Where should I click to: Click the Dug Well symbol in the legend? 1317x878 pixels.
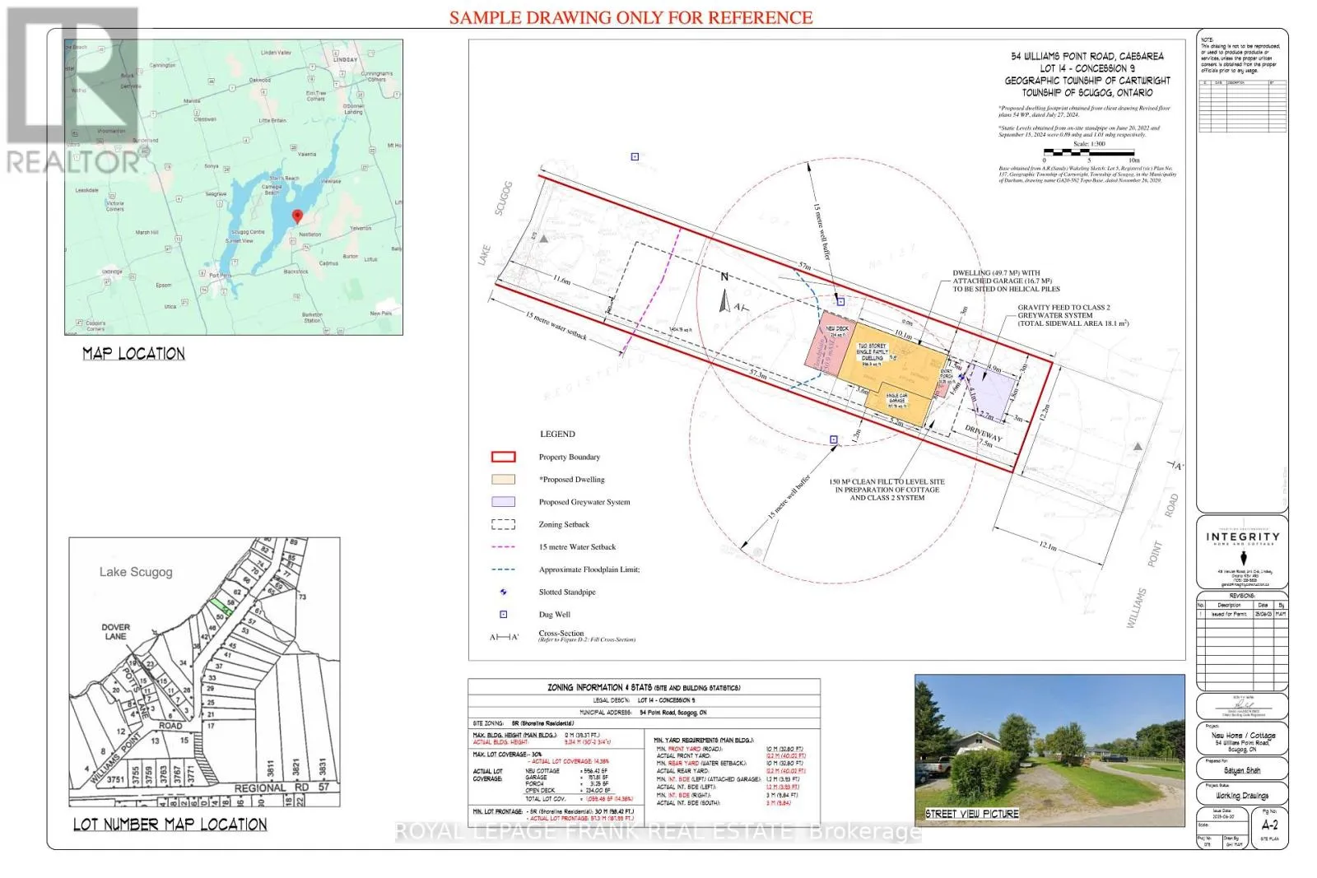tap(503, 615)
